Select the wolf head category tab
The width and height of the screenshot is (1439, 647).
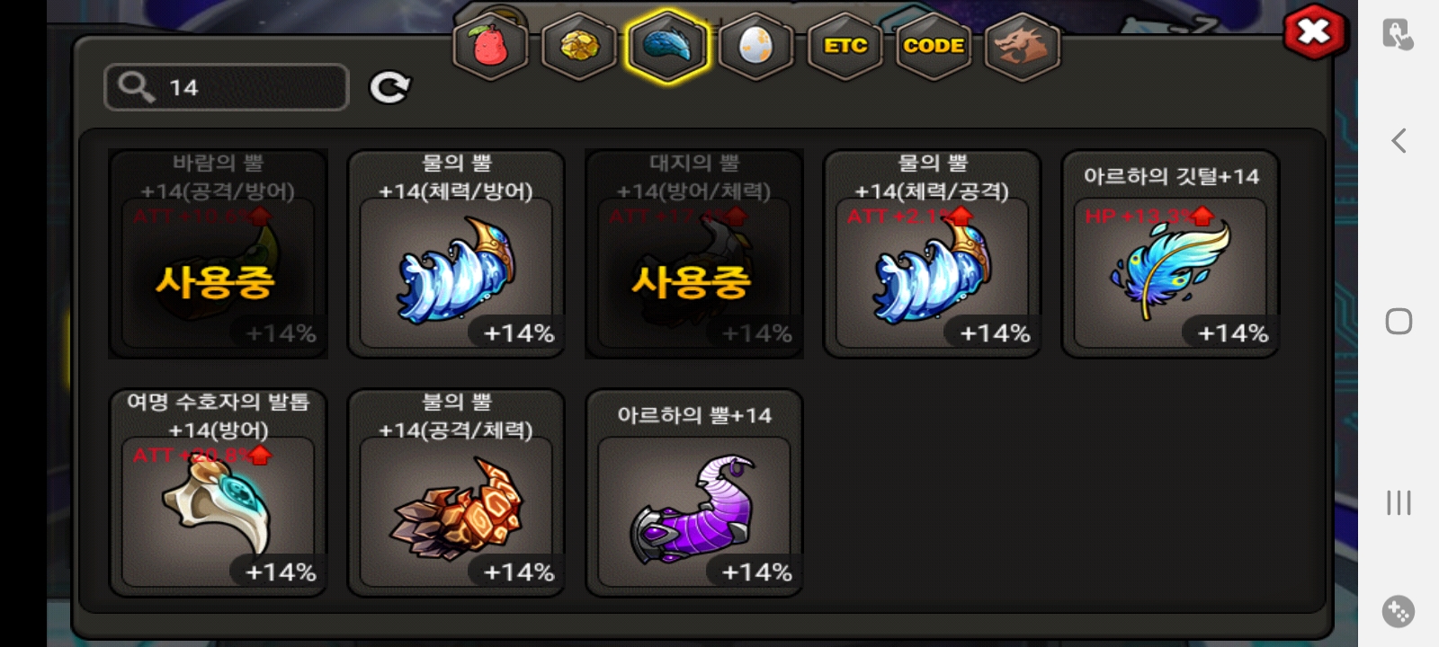pyautogui.click(x=1022, y=46)
